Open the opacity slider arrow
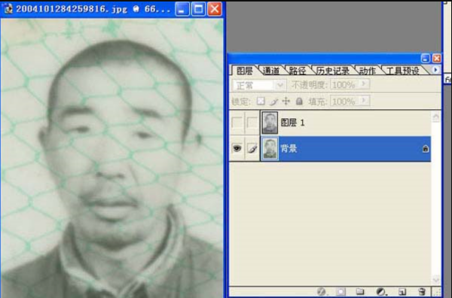The height and width of the screenshot is (298, 452). point(364,84)
